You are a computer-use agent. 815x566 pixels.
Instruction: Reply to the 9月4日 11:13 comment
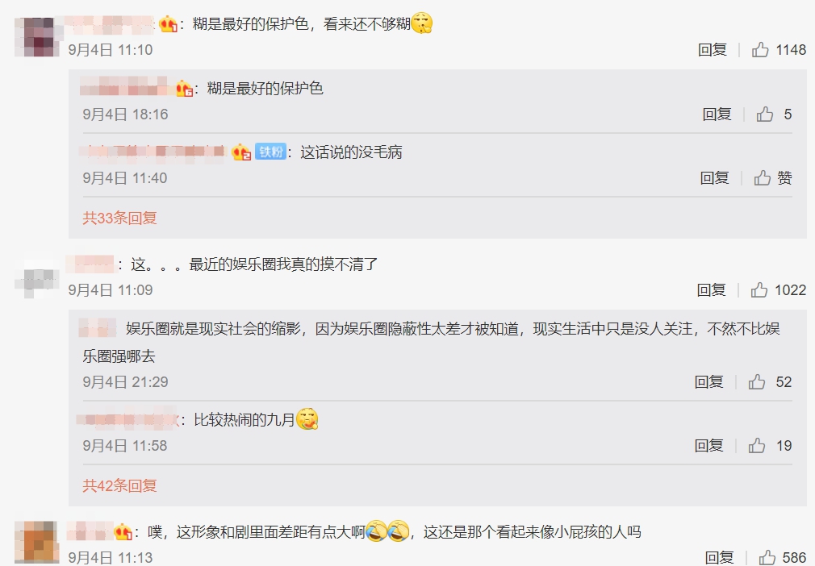719,558
